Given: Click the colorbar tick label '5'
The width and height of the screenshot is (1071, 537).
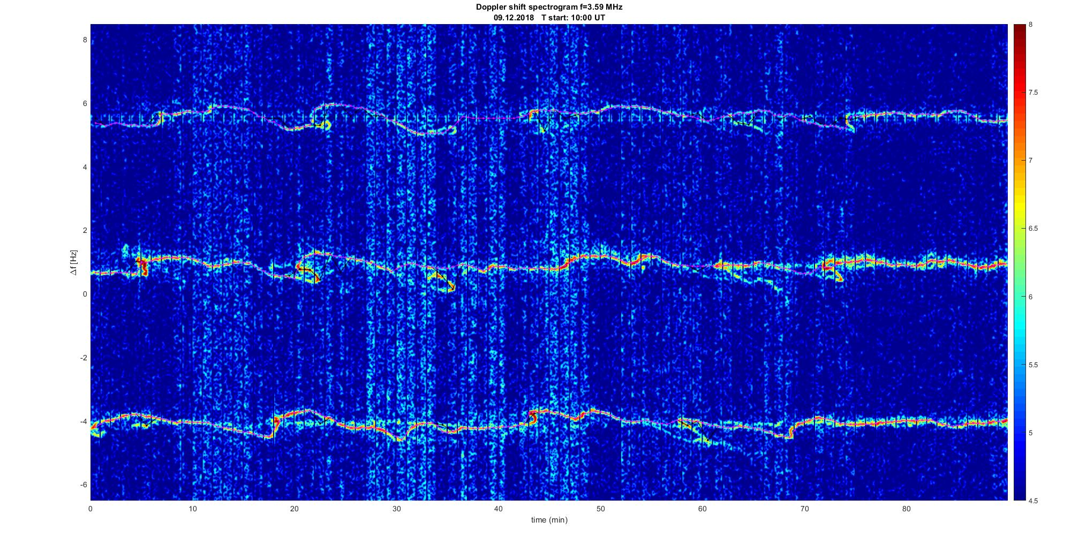Looking at the screenshot, I should click(1030, 433).
